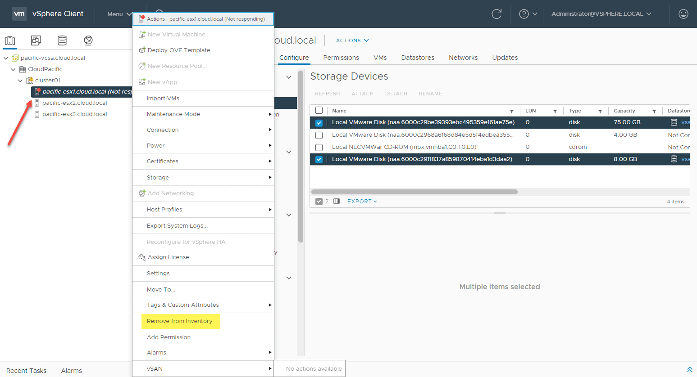Image resolution: width=697 pixels, height=377 pixels.
Task: Uncheck the 75.00 GB VMware disk row
Action: 319,123
